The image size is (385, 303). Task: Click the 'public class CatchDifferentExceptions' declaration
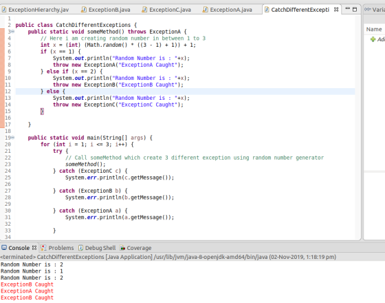pyautogui.click(x=76, y=25)
